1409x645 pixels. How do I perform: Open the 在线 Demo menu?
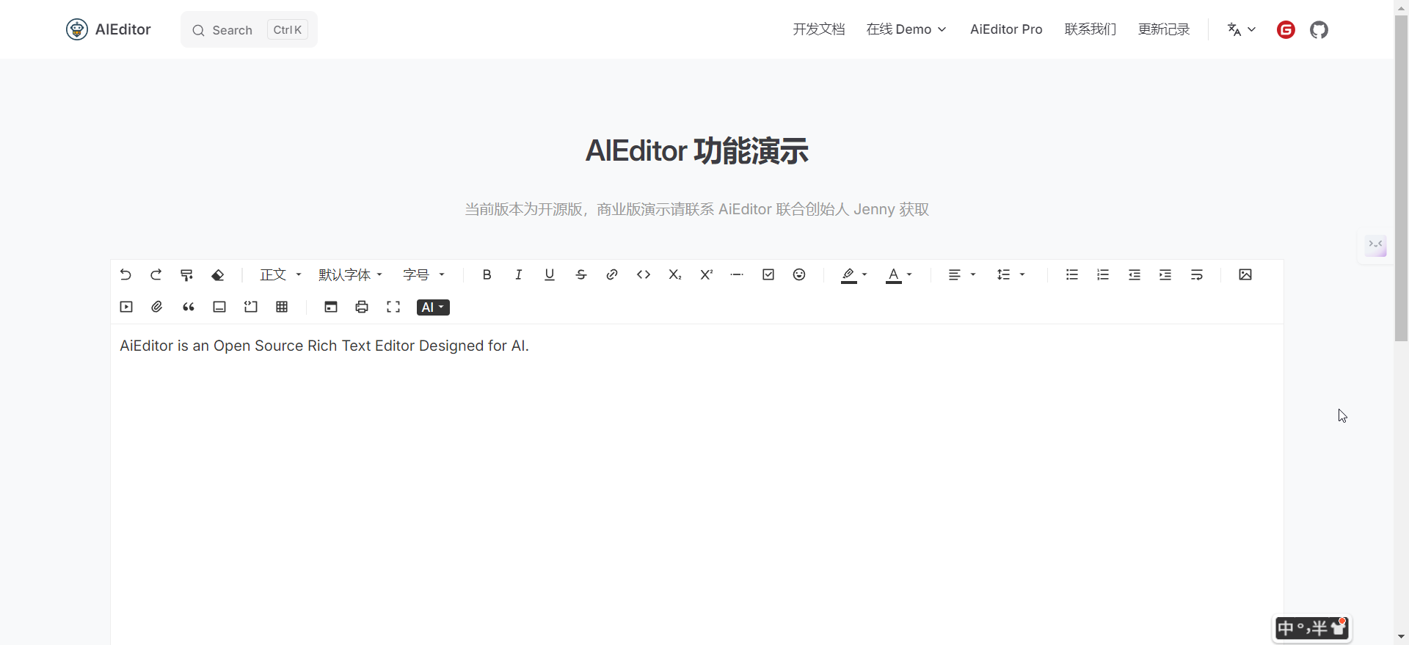click(x=906, y=29)
